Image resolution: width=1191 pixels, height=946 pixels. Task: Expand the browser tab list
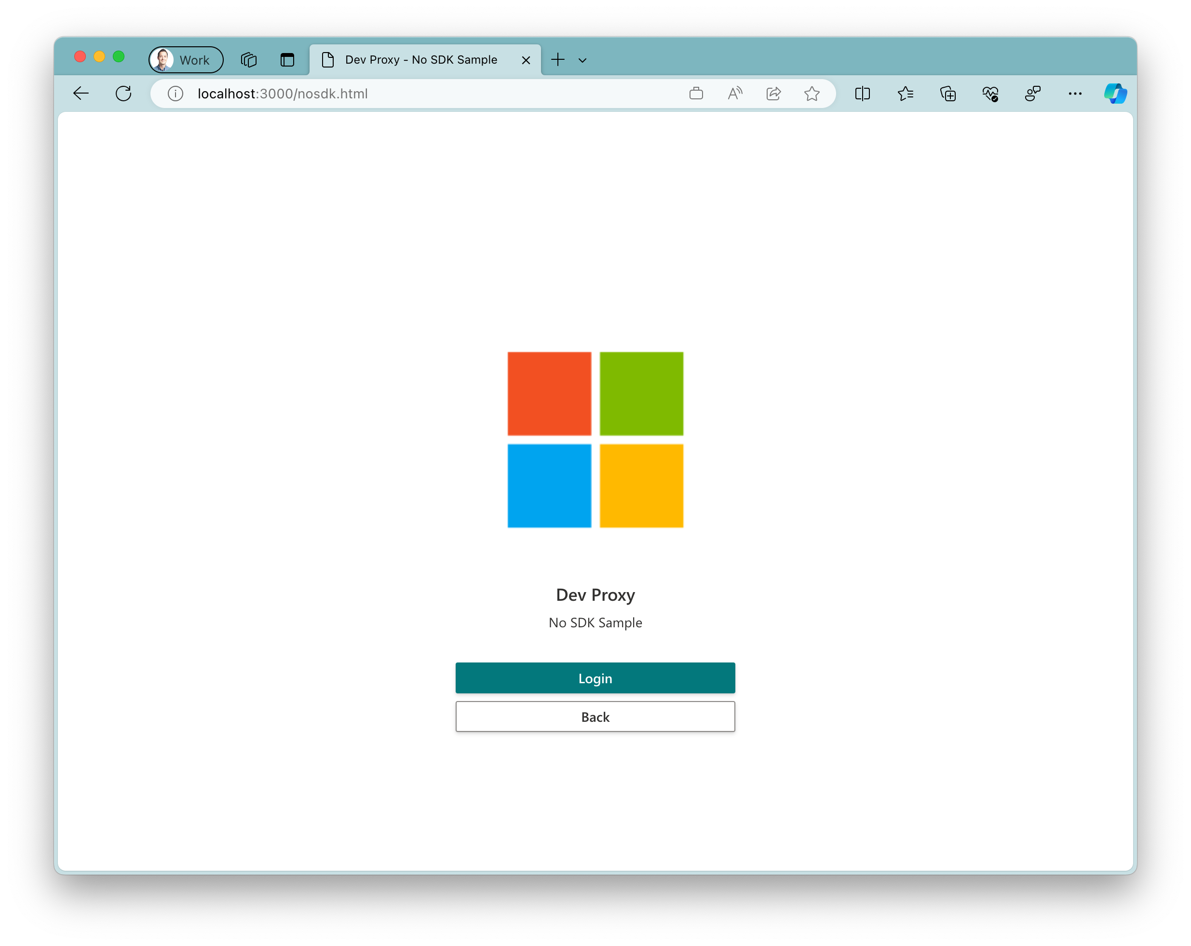[582, 60]
